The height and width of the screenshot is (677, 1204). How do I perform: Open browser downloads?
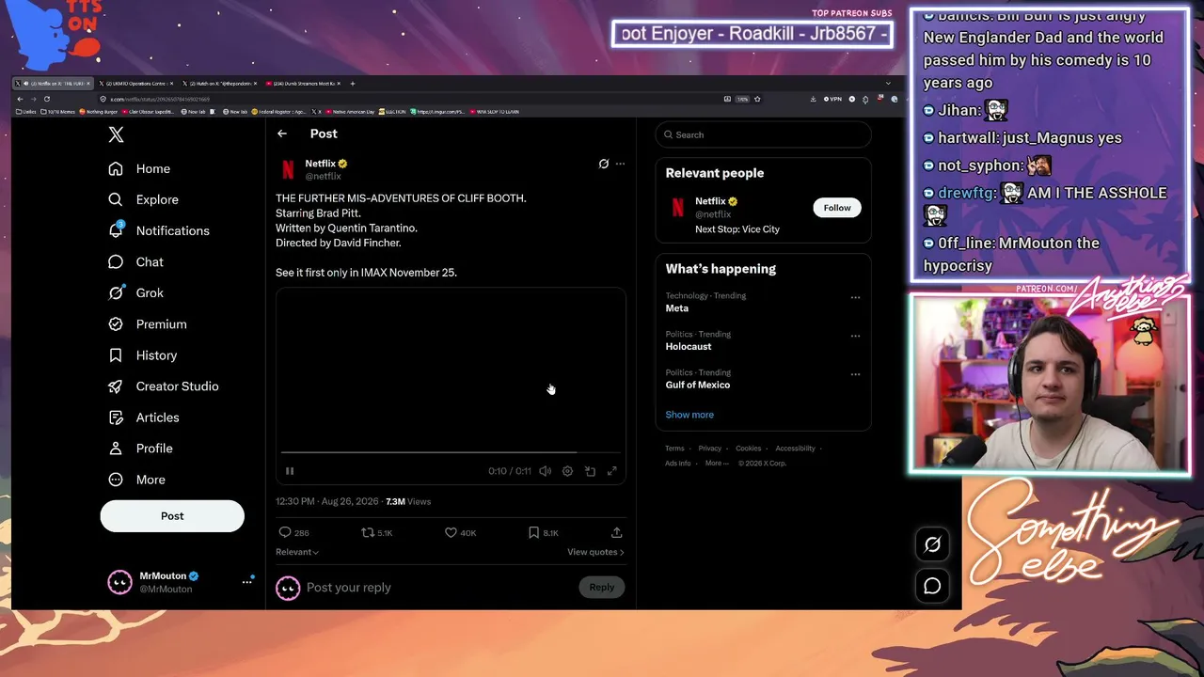pos(813,99)
